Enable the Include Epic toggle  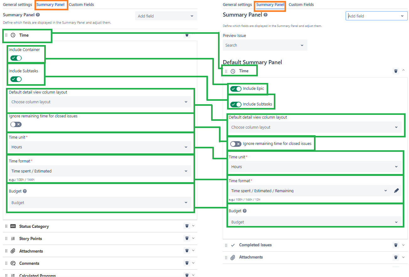click(236, 89)
